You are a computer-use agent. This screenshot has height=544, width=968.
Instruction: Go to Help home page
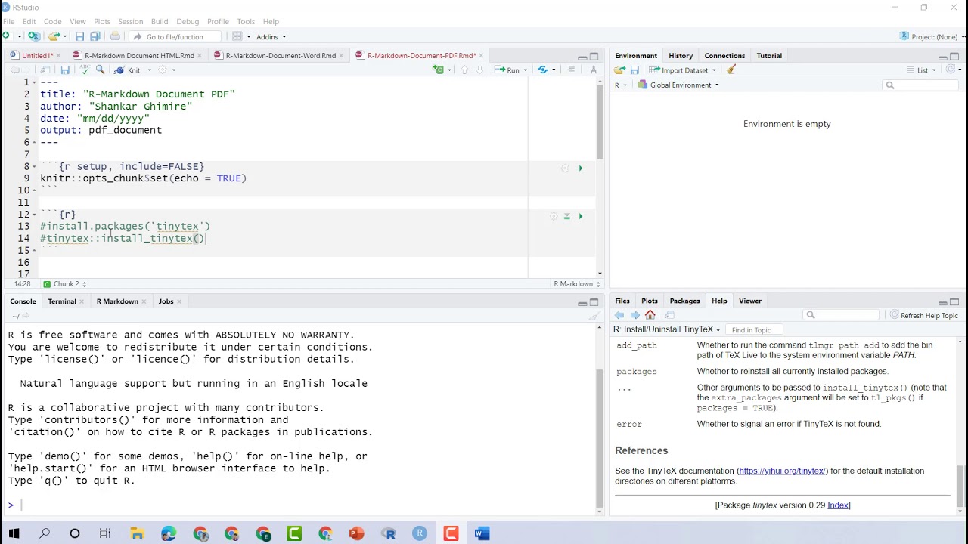point(650,315)
